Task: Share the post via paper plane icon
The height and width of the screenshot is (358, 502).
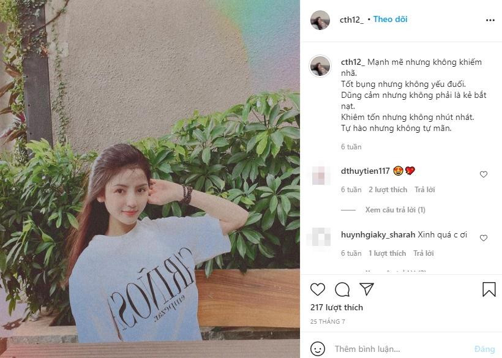Action: (367, 289)
